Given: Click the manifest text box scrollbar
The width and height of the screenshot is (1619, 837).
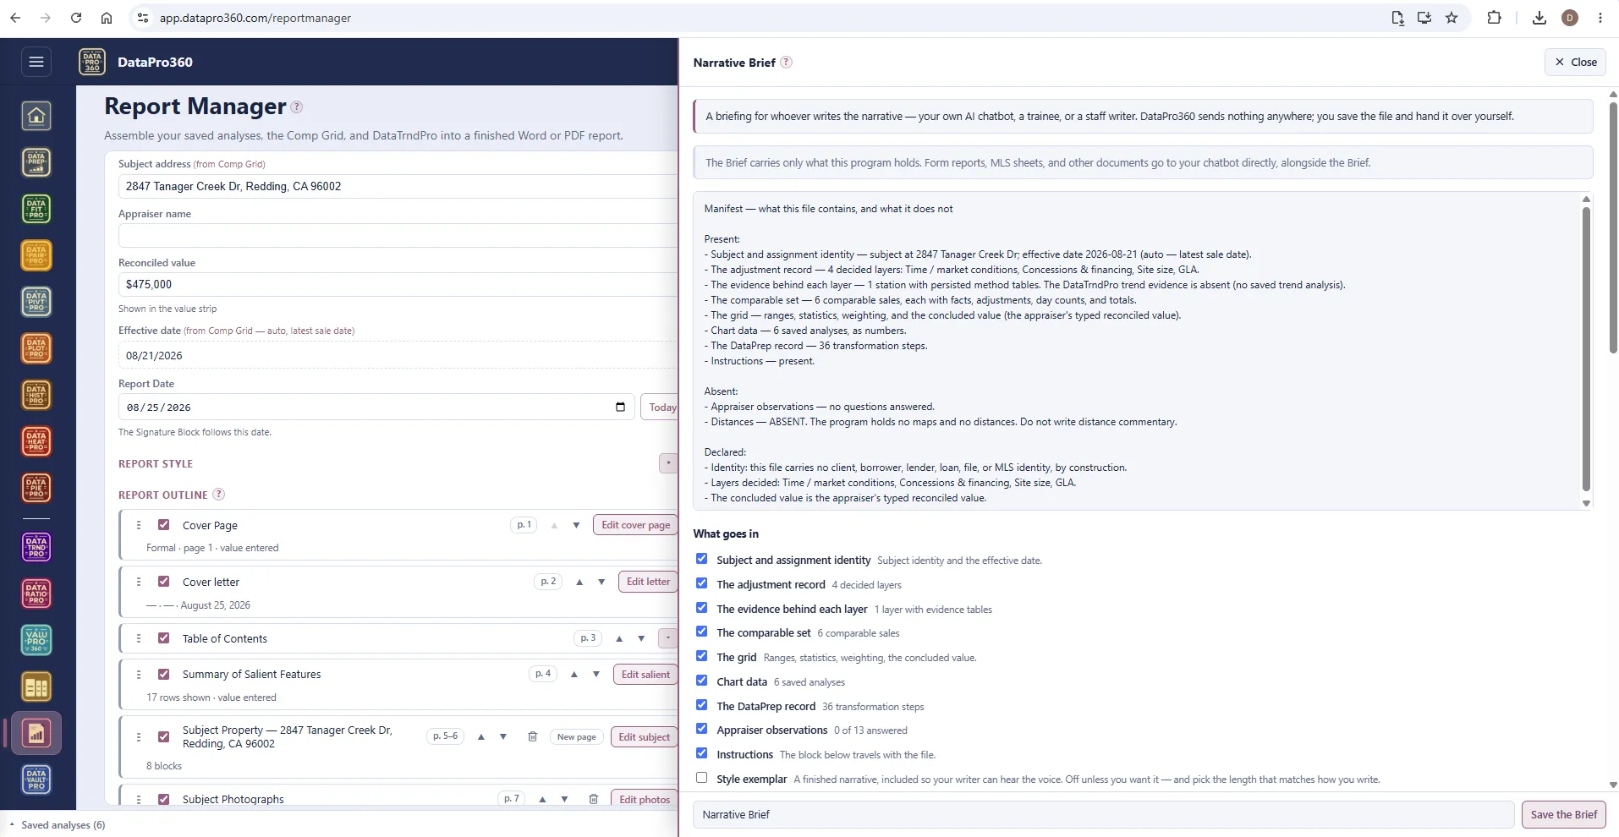Looking at the screenshot, I should point(1586,348).
